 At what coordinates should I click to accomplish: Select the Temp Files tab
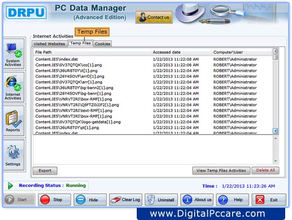[x=80, y=43]
